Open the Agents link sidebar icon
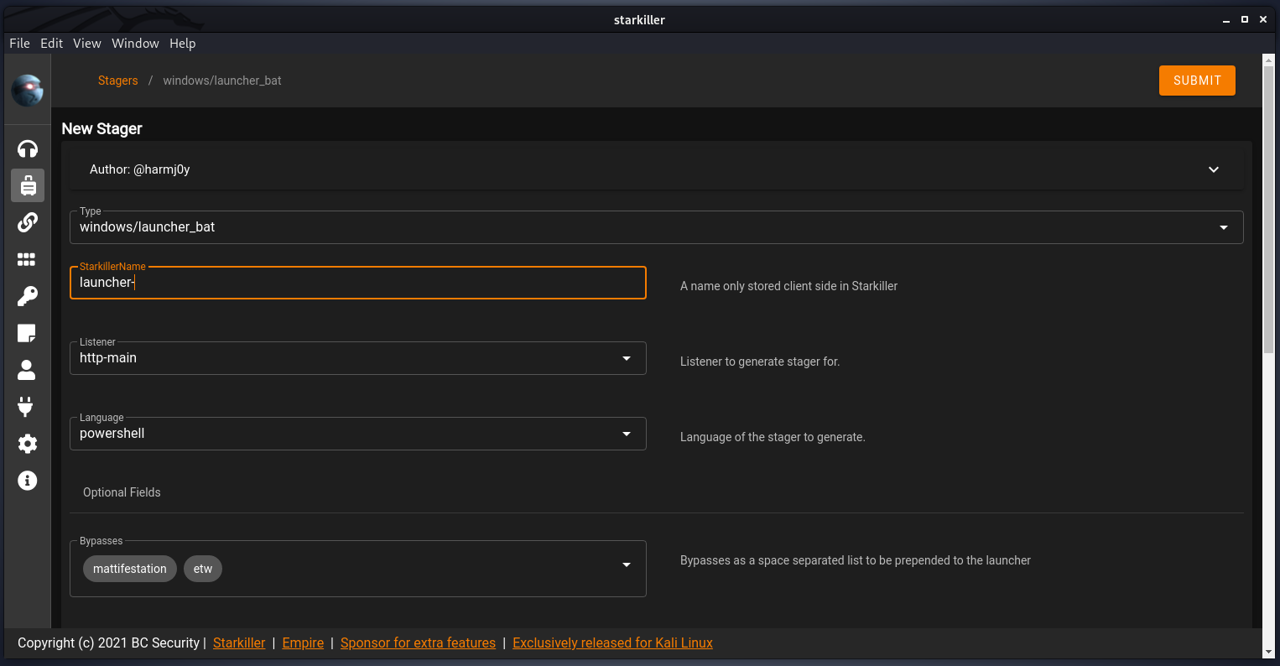1280x666 pixels. click(x=28, y=222)
